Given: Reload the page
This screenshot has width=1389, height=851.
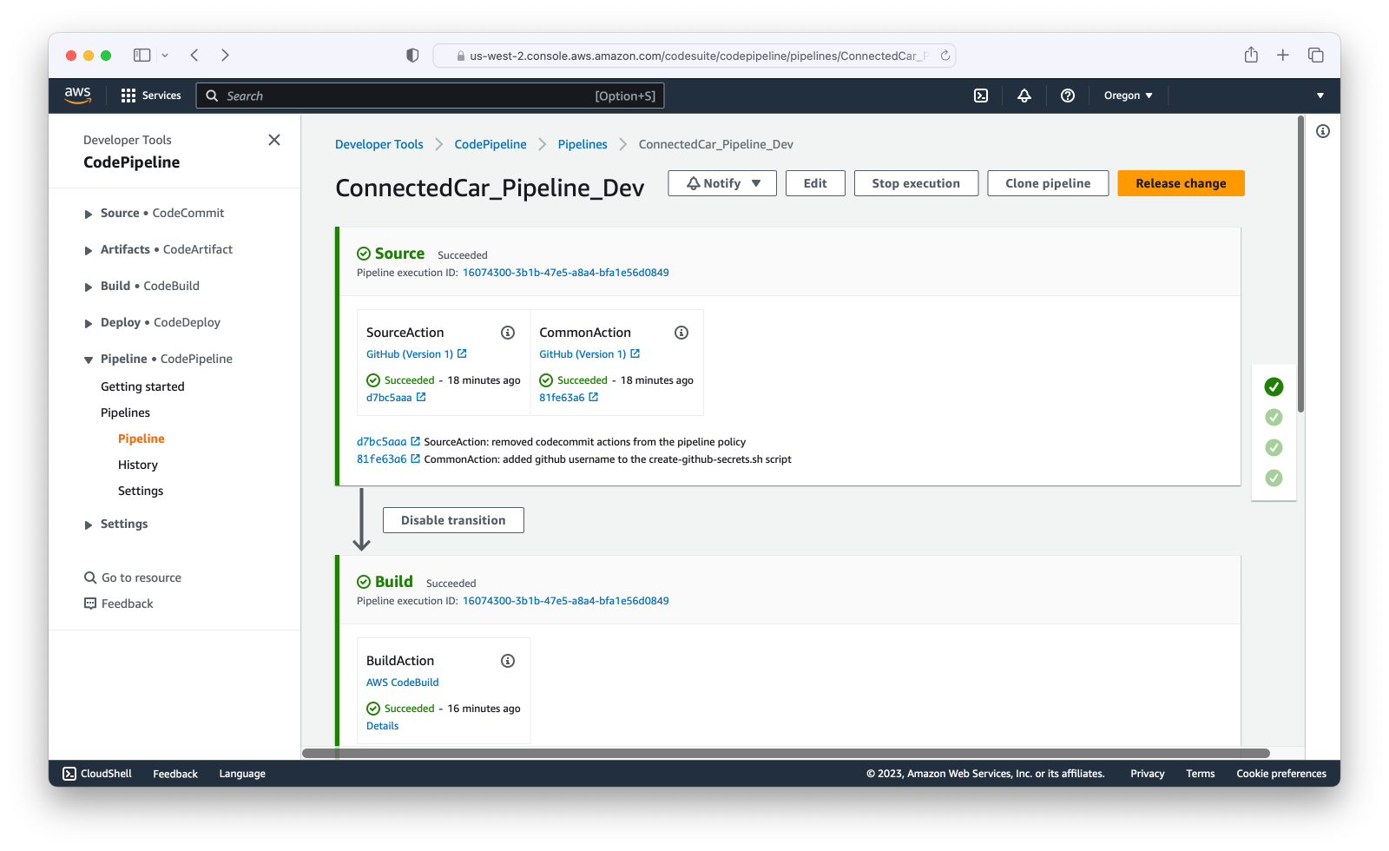Looking at the screenshot, I should click(945, 56).
